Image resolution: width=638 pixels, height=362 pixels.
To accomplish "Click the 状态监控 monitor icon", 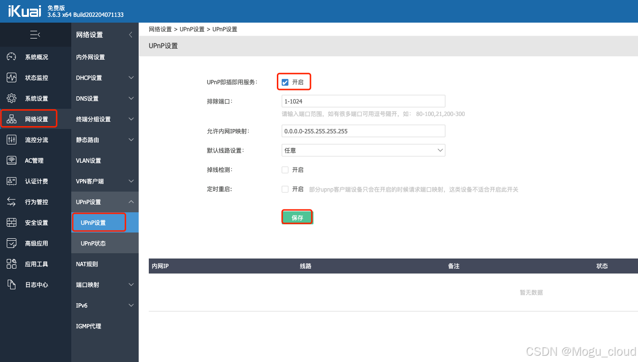I will click(x=12, y=78).
